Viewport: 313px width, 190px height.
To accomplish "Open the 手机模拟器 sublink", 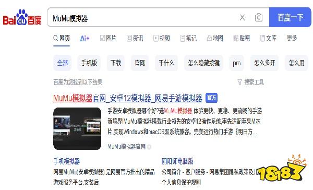I will [67, 161].
